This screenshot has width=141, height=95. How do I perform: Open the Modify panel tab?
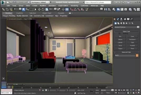pyautogui.click(x=118, y=19)
